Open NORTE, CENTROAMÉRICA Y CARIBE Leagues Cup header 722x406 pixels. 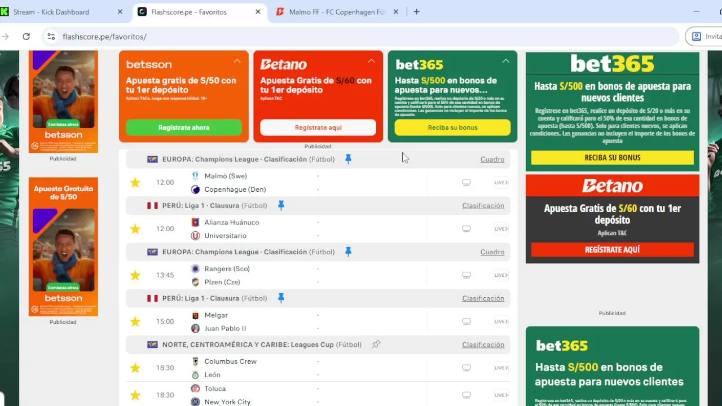(318, 345)
